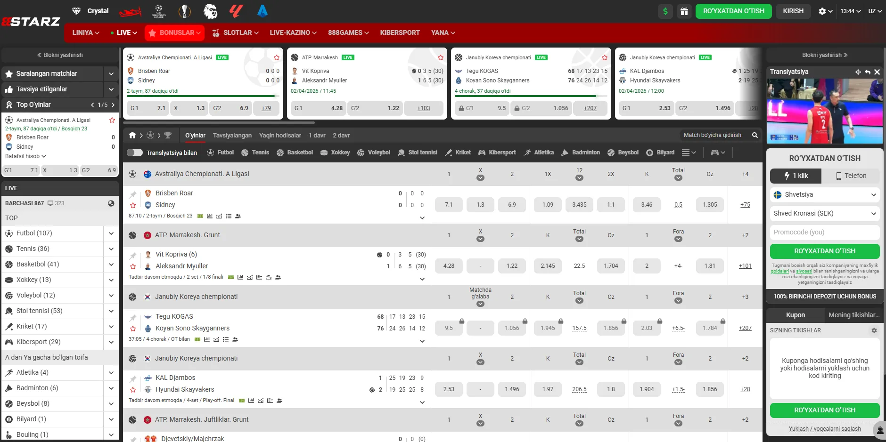Image resolution: width=886 pixels, height=442 pixels.
Task: Click the green dollar deposit icon
Action: [665, 11]
